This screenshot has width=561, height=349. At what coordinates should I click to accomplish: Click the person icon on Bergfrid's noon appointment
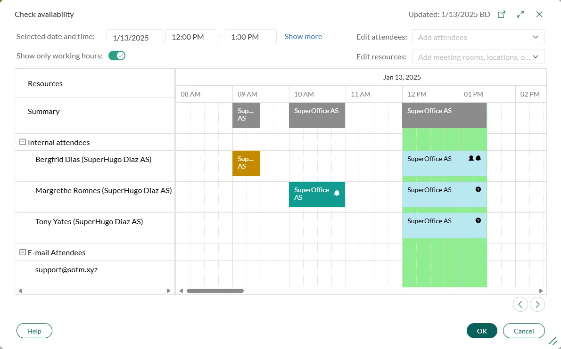[x=471, y=158]
